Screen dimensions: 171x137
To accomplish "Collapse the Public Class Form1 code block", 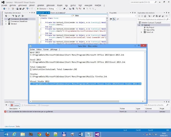I will 40,18.
